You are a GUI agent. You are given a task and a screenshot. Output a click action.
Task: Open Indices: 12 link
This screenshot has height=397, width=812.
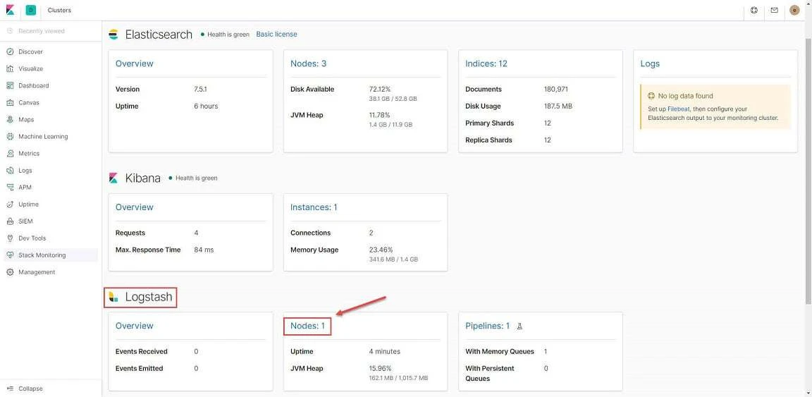coord(486,63)
